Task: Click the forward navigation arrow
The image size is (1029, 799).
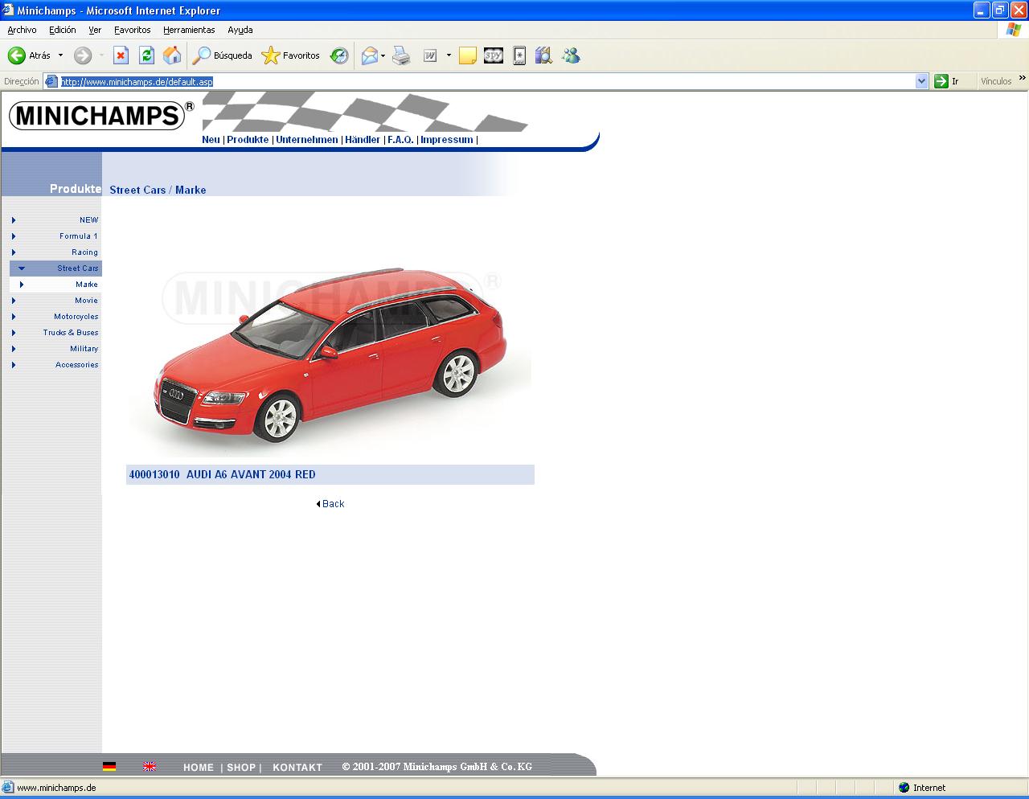Action: pos(83,55)
